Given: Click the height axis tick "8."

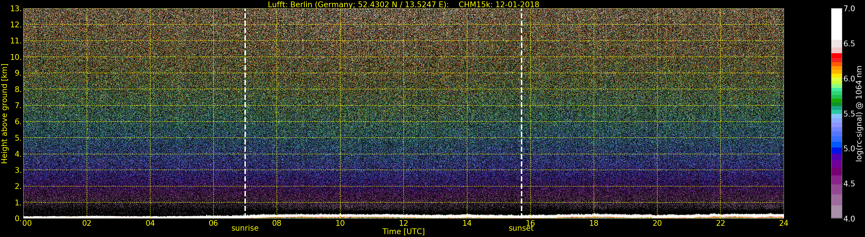Looking at the screenshot, I should [x=18, y=89].
